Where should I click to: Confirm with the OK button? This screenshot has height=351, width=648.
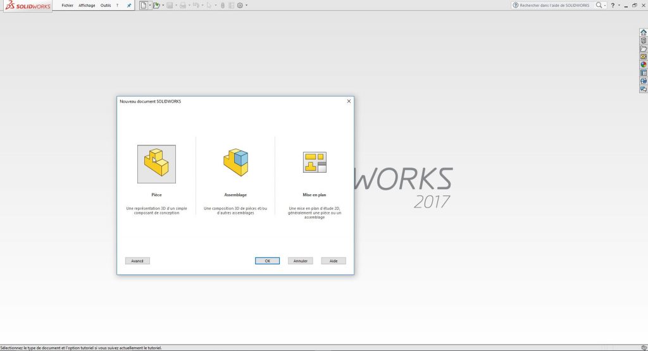point(267,261)
